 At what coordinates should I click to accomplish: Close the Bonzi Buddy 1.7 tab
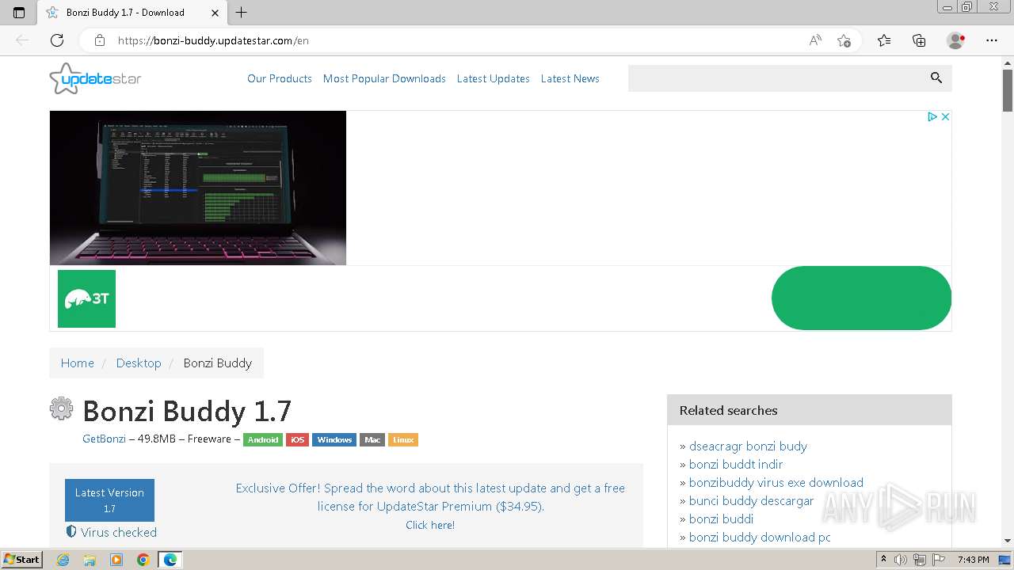click(x=215, y=13)
